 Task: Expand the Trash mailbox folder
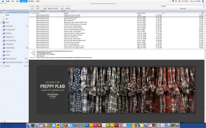[1, 22]
